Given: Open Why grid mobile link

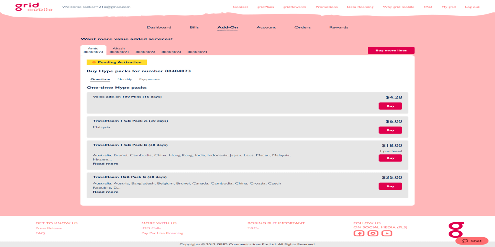Looking at the screenshot, I should pos(398,7).
